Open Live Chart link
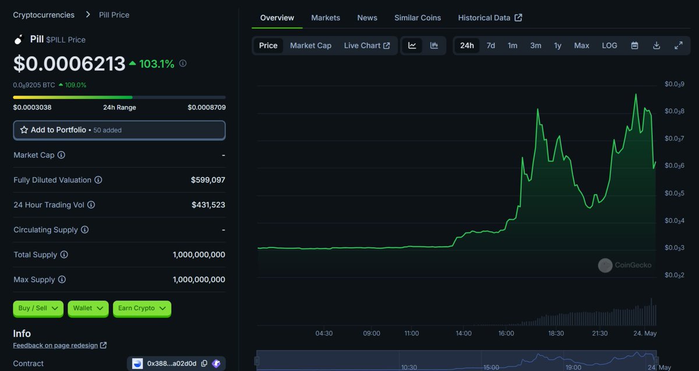 (x=367, y=45)
